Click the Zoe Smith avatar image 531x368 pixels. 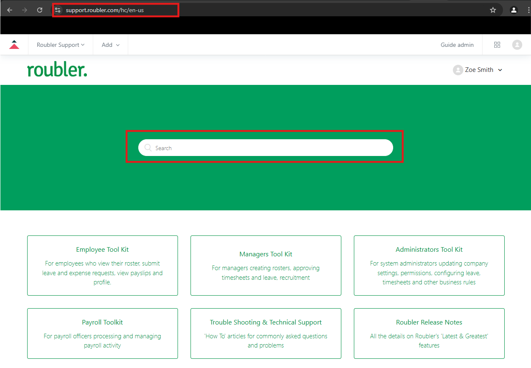[x=458, y=70]
